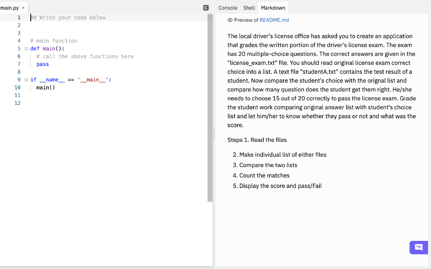Image resolution: width=431 pixels, height=269 pixels.
Task: Click the eye icon next to Preview of README.md
Action: coord(231,20)
